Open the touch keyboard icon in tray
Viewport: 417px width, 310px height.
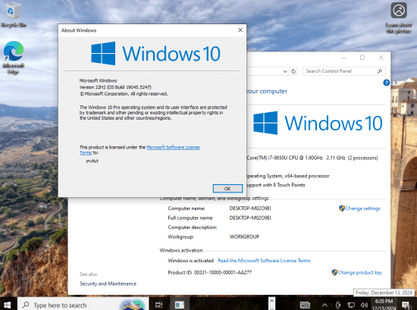coord(305,305)
